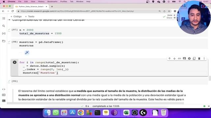The image size is (211, 118).
Task: Open more cell actions menu
Action: click(x=204, y=58)
